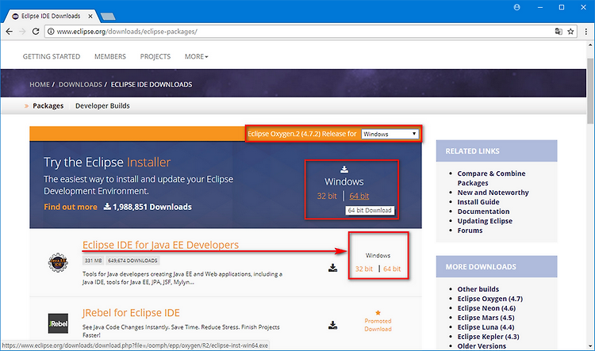Open the JRebel for Eclipse IDE title link
Viewport: 595px width, 351px height.
point(131,313)
